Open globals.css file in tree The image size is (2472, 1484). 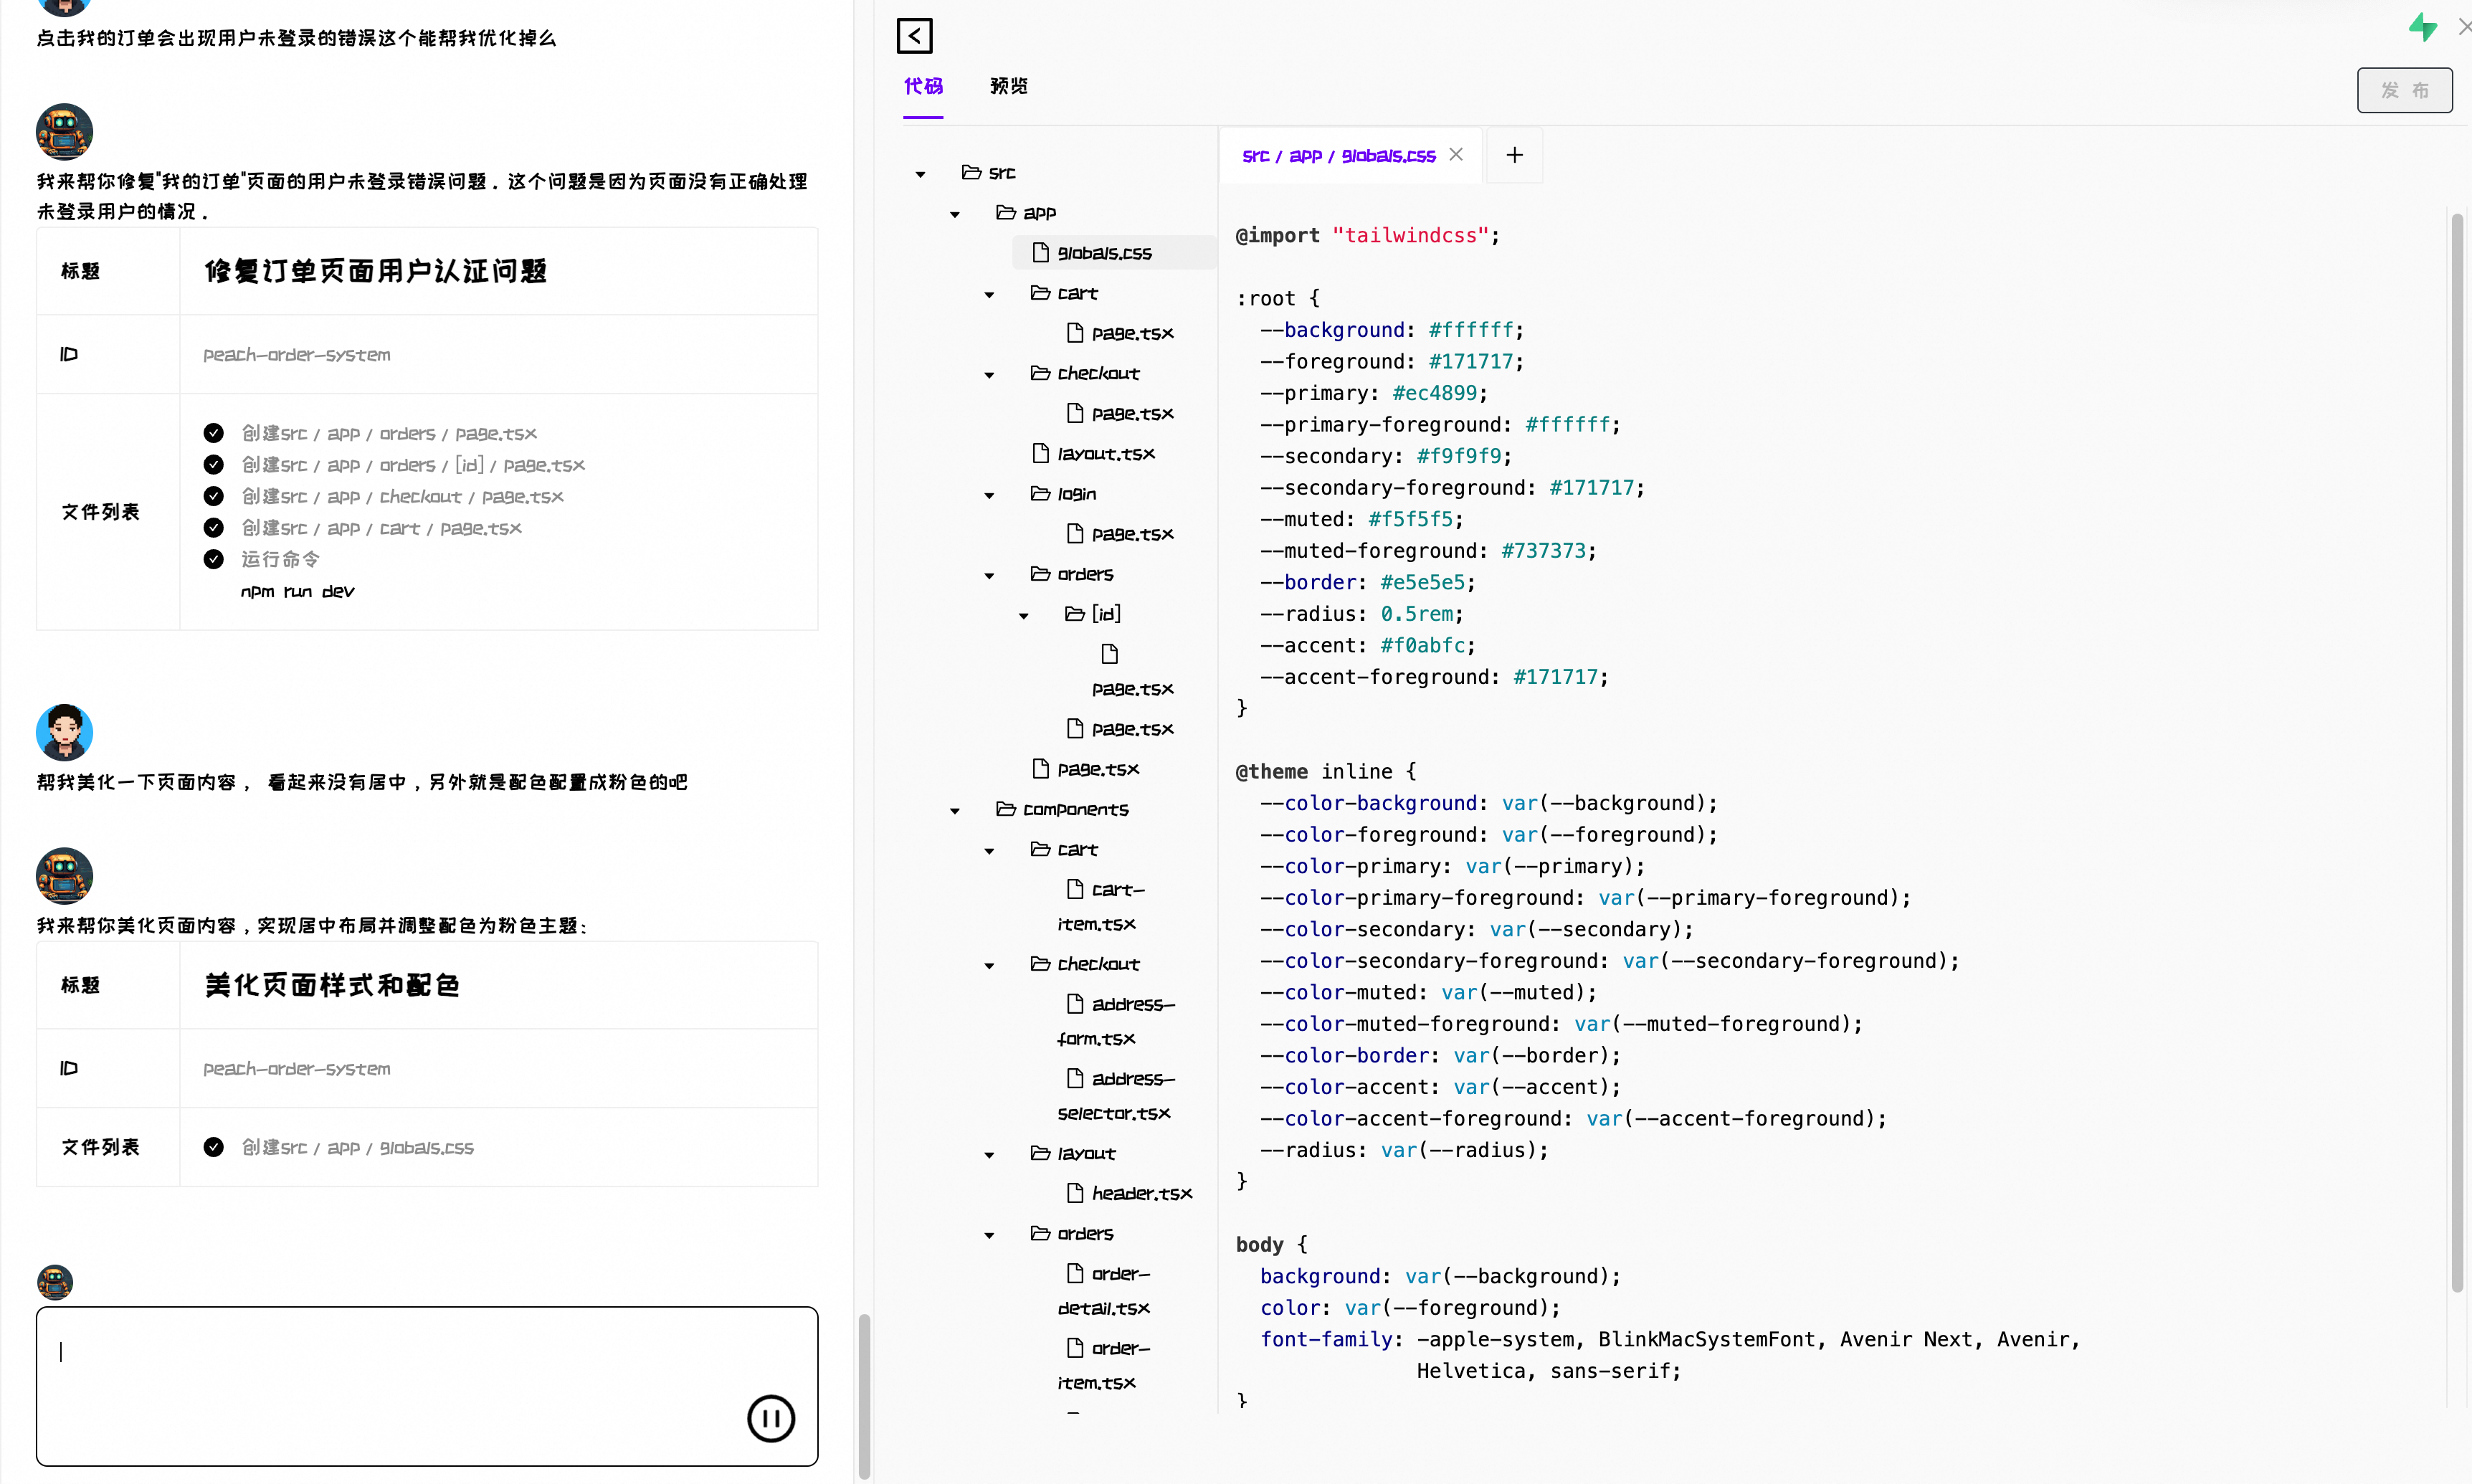[x=1103, y=253]
